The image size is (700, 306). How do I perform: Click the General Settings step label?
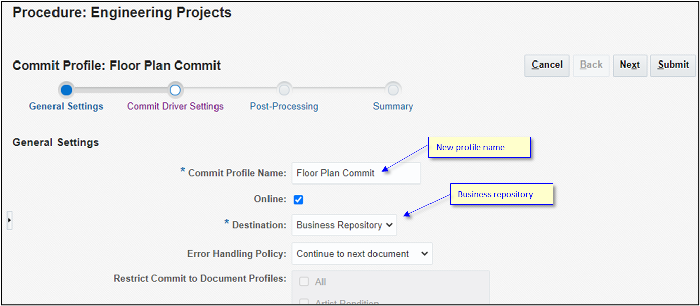pyautogui.click(x=66, y=106)
